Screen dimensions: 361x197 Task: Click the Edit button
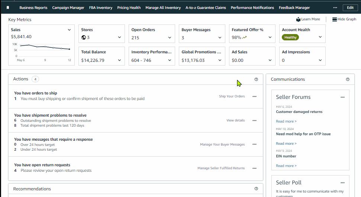pyautogui.click(x=350, y=7)
